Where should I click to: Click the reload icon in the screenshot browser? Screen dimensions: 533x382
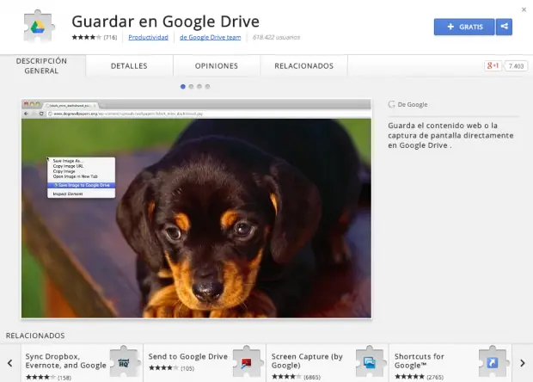41,114
